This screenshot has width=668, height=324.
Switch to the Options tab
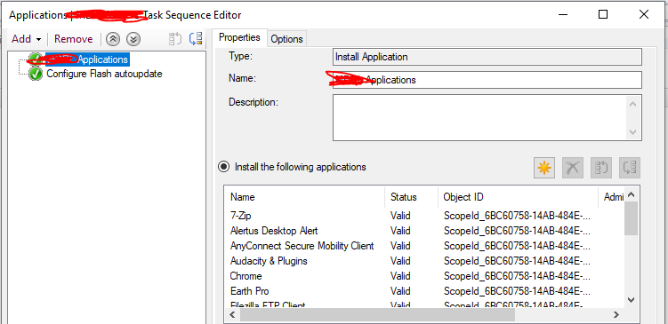(286, 39)
